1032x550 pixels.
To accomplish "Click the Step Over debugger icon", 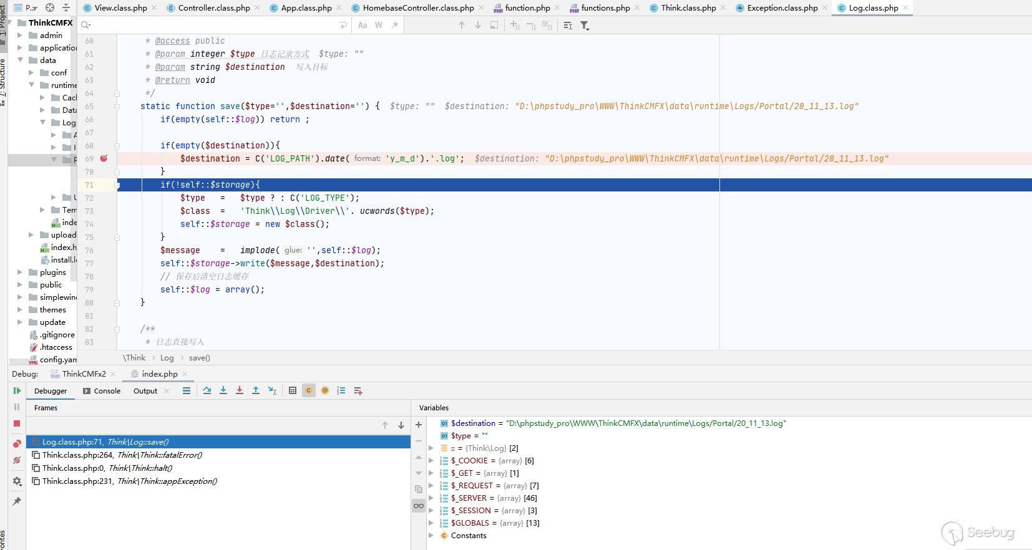I will point(207,390).
